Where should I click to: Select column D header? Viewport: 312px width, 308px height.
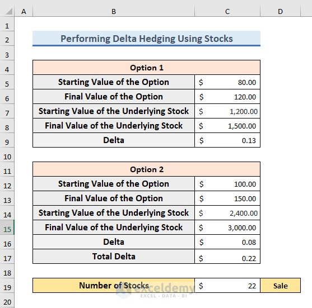[281, 12]
